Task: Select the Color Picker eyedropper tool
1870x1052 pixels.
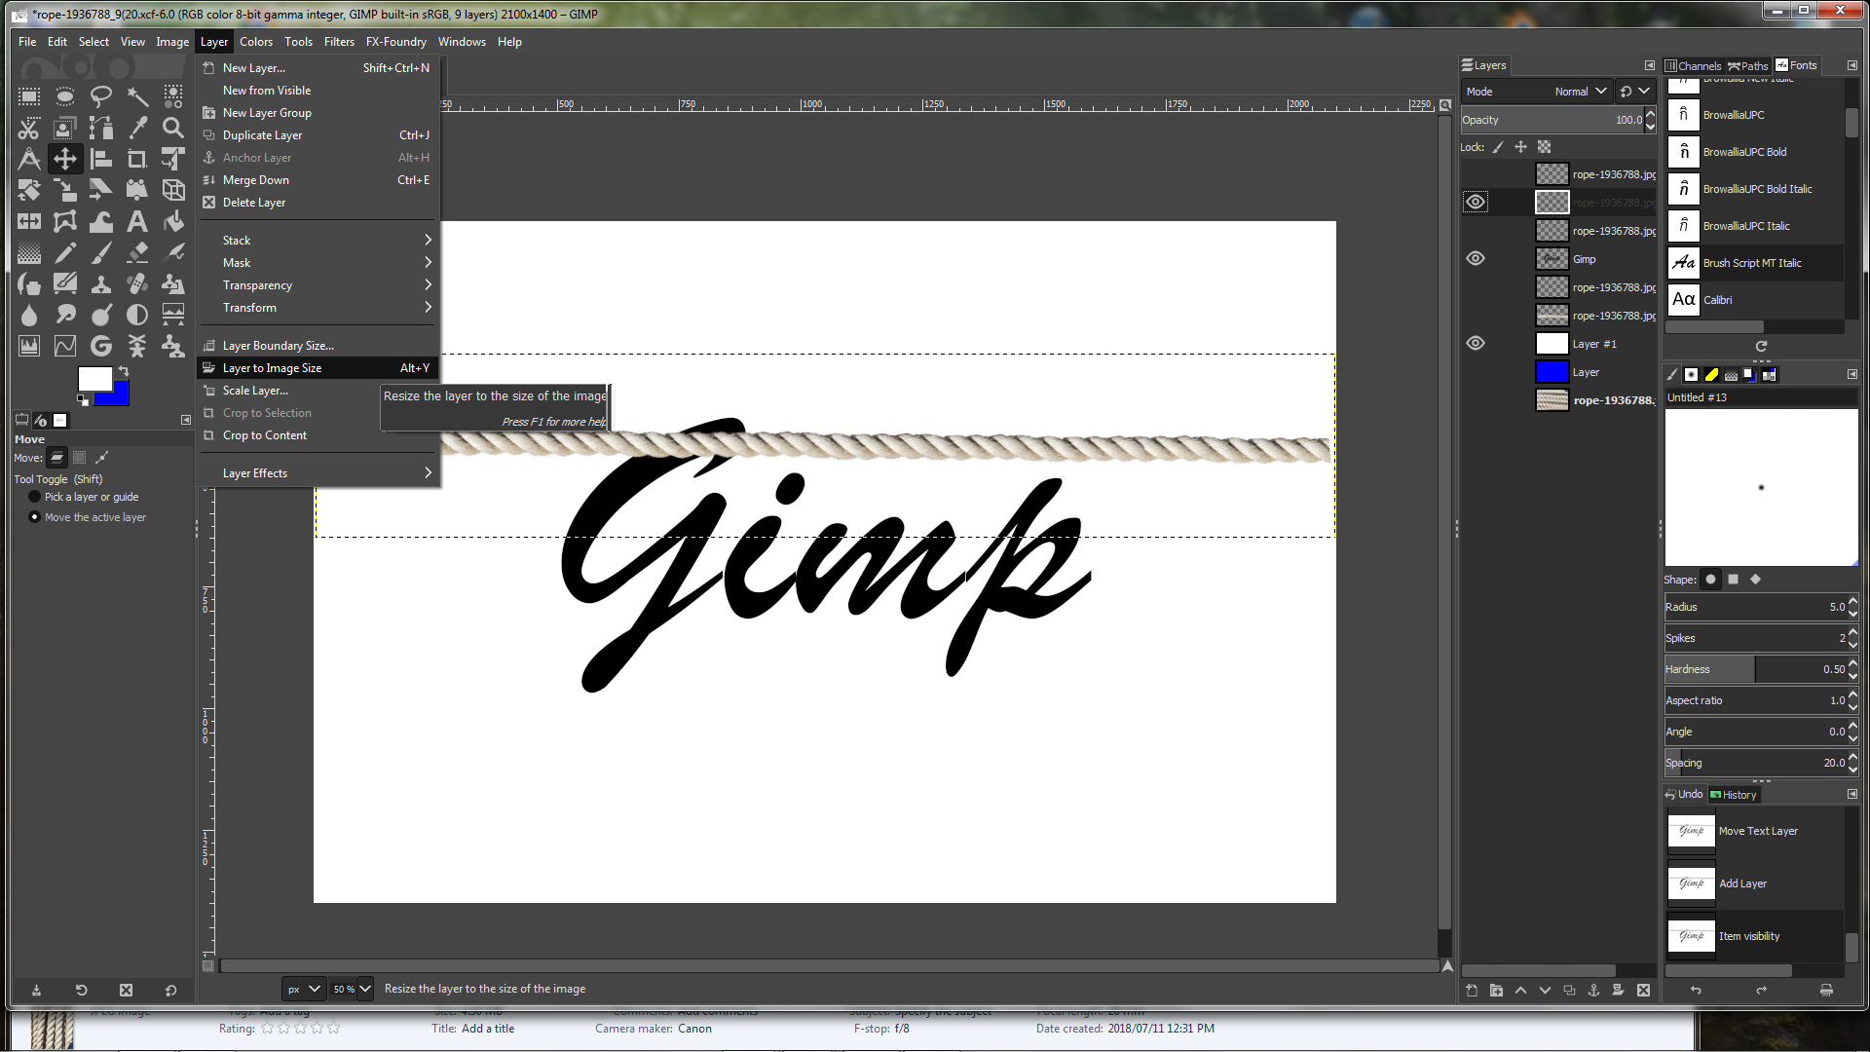Action: point(137,128)
